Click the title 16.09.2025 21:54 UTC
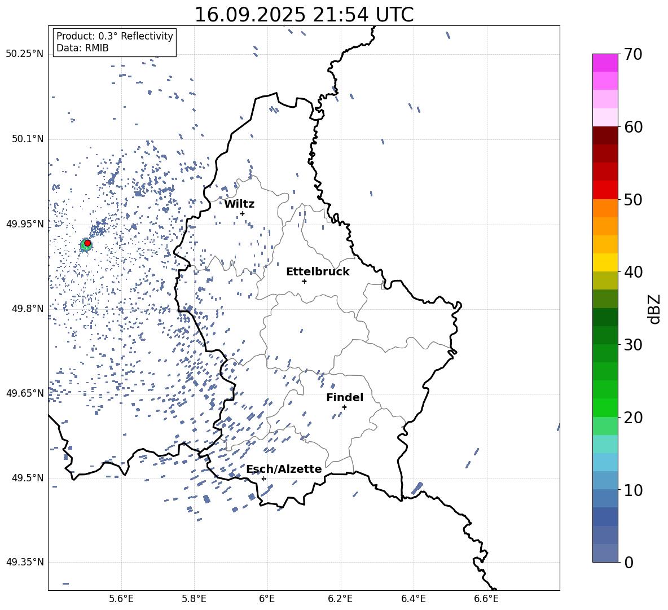668x610 pixels. pos(304,15)
